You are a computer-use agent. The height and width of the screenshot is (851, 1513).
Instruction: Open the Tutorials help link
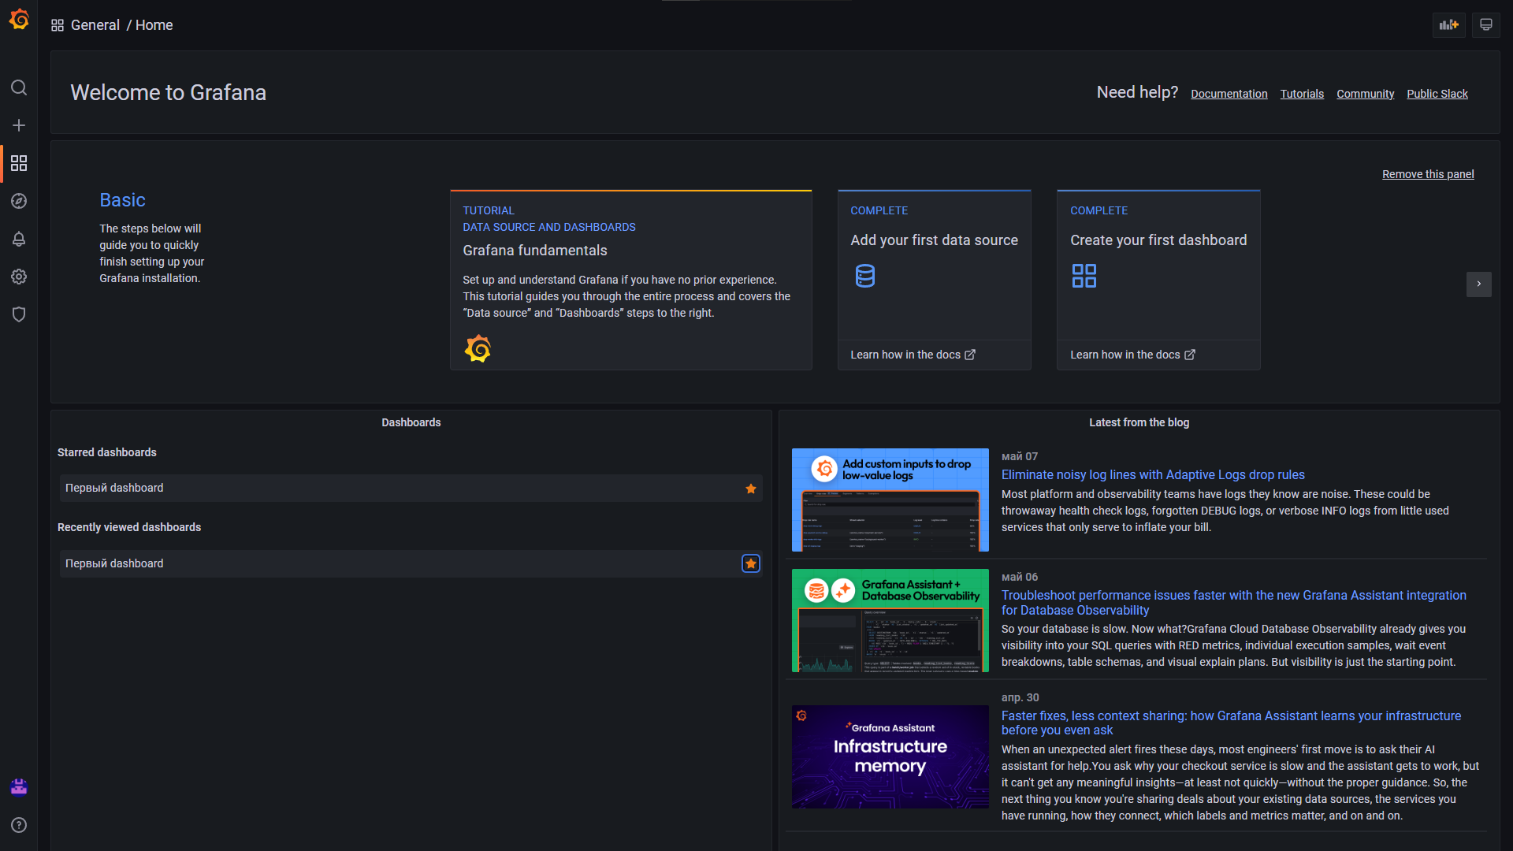pyautogui.click(x=1302, y=94)
